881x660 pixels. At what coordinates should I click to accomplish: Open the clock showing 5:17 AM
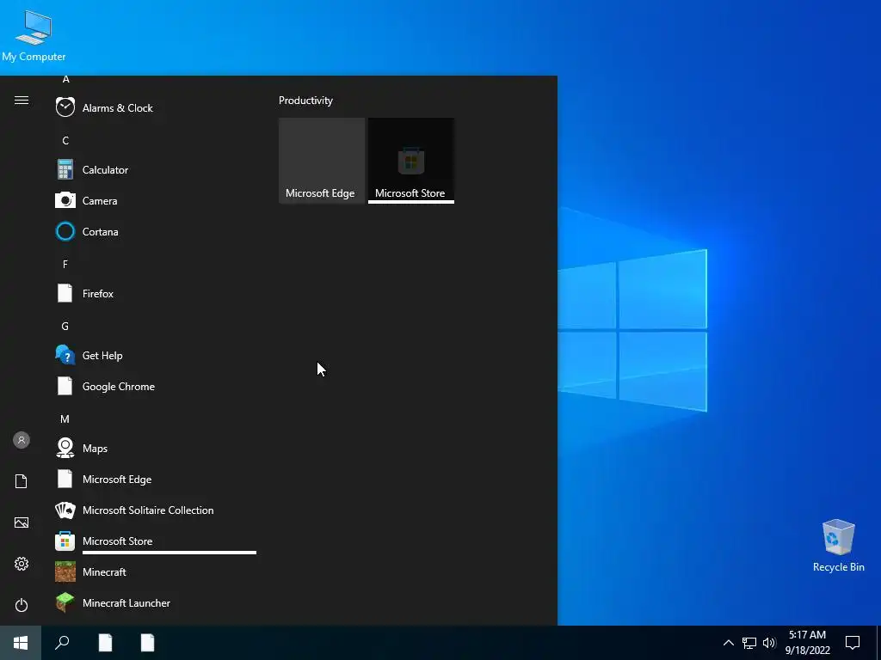pyautogui.click(x=807, y=643)
